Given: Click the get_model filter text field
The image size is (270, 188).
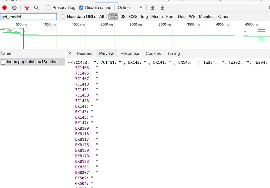Looking at the screenshot, I should [x=28, y=17].
